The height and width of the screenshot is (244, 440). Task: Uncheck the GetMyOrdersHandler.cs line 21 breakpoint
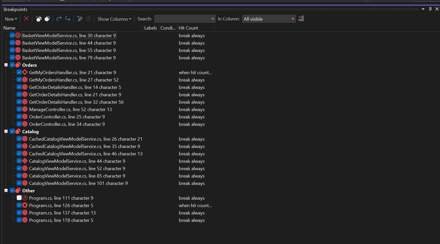point(19,72)
